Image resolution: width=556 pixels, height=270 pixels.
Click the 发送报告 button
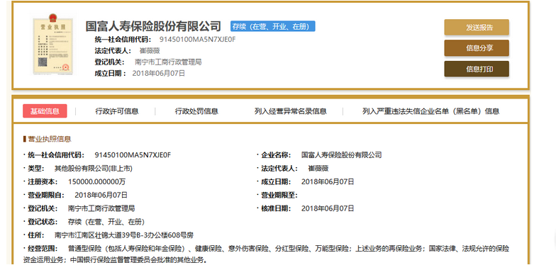pos(477,28)
